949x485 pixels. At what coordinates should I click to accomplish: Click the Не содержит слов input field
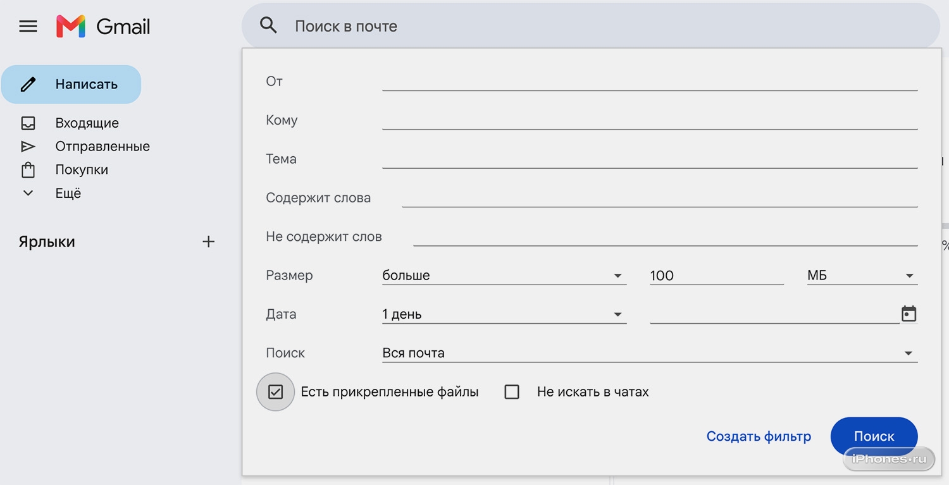(666, 236)
